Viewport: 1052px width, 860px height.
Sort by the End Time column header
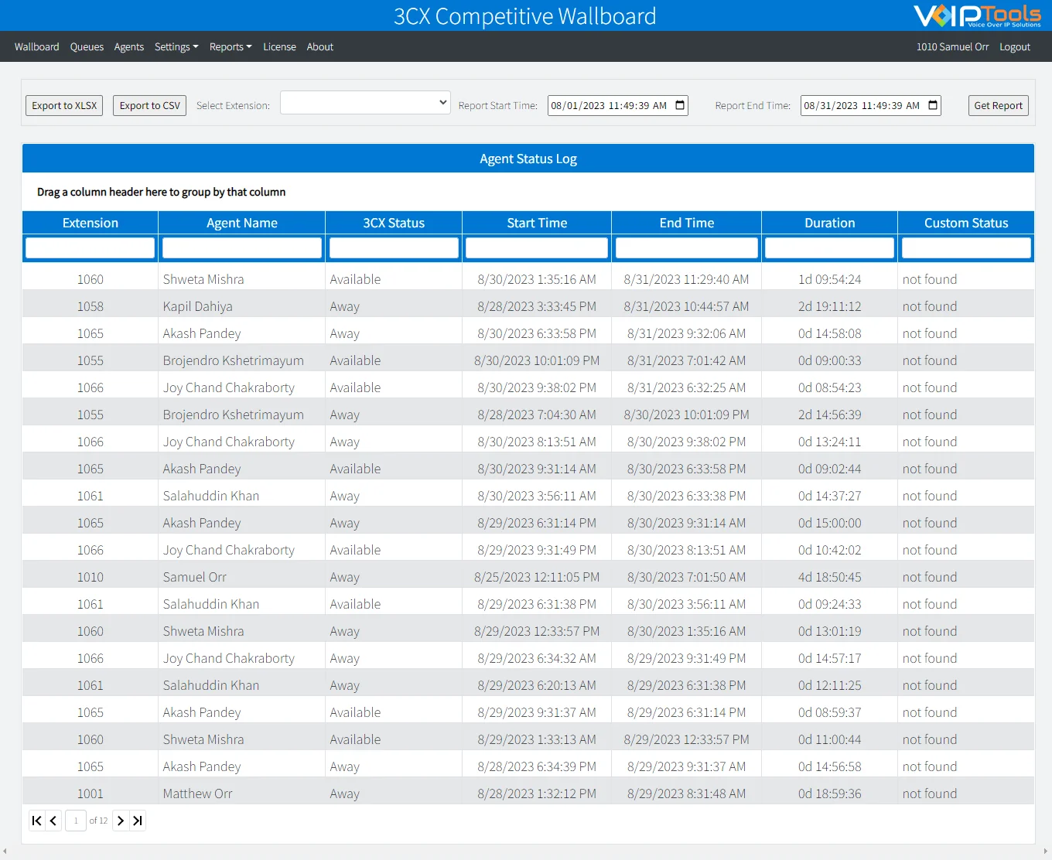(687, 223)
